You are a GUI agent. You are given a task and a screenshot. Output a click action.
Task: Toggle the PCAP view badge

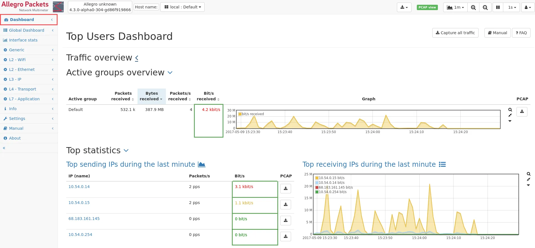pos(427,7)
